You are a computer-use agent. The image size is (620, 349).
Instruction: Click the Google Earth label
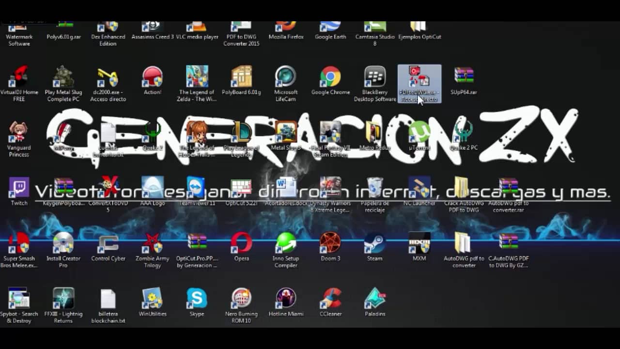coord(330,37)
